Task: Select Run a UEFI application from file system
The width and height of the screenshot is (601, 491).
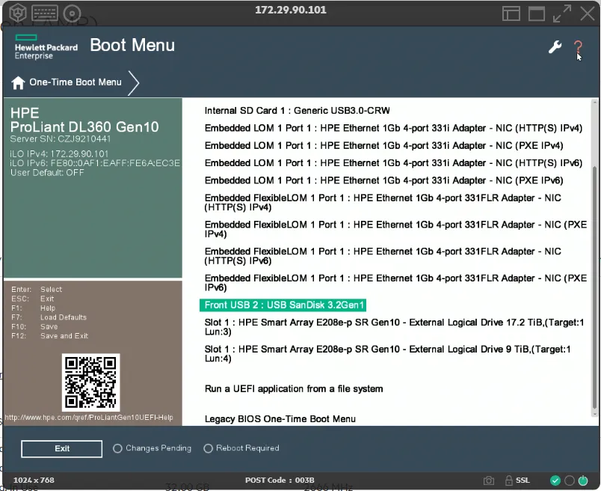Action: coord(294,388)
